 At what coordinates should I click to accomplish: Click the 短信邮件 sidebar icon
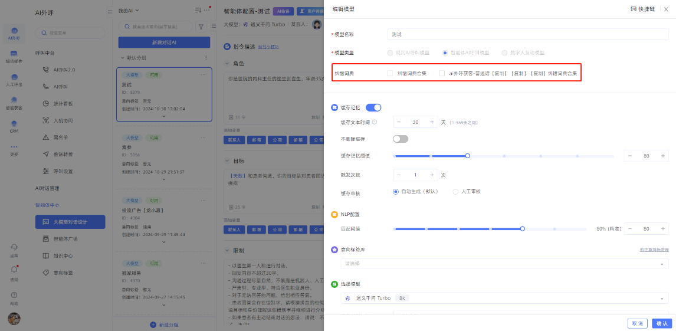(x=14, y=57)
